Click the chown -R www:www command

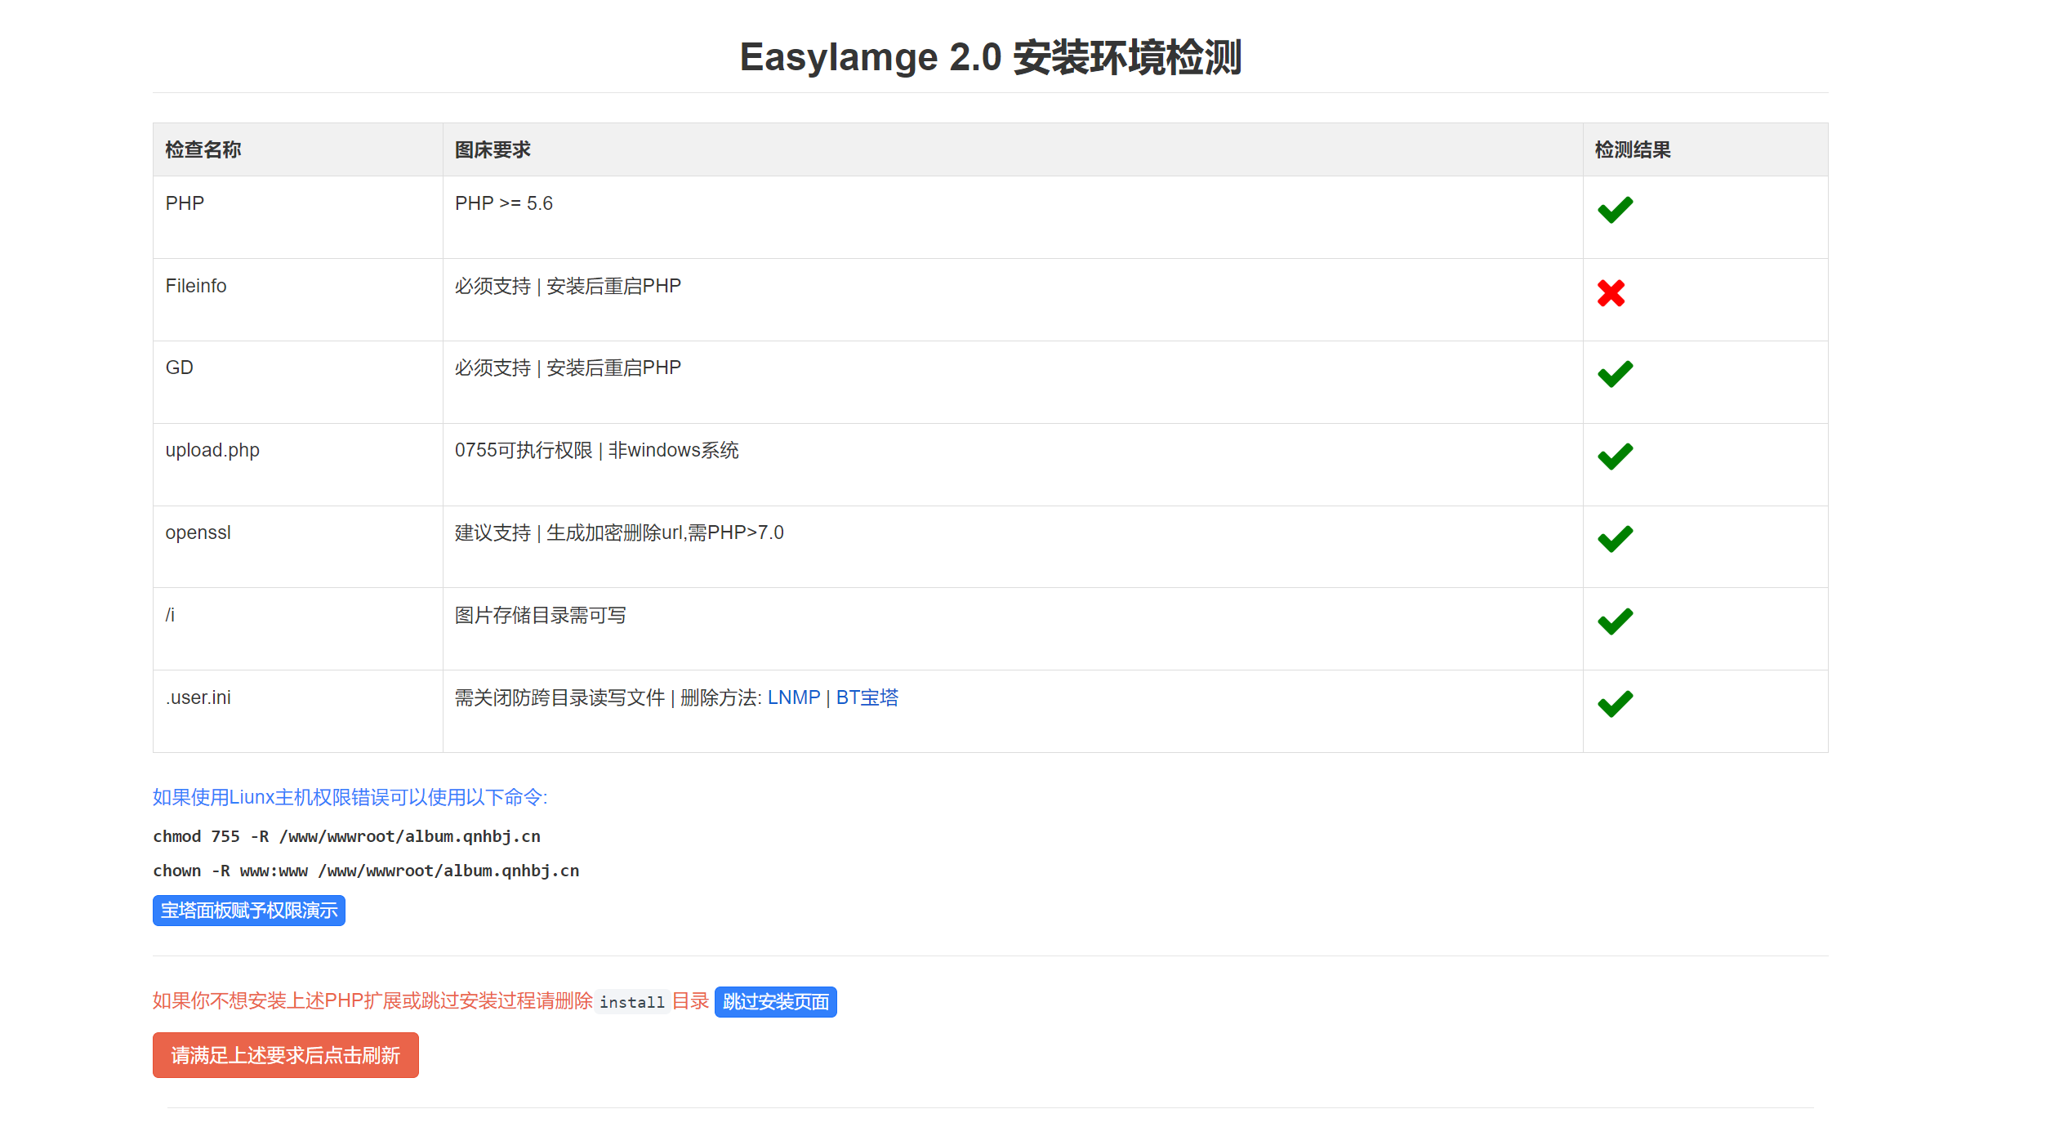pos(366,871)
